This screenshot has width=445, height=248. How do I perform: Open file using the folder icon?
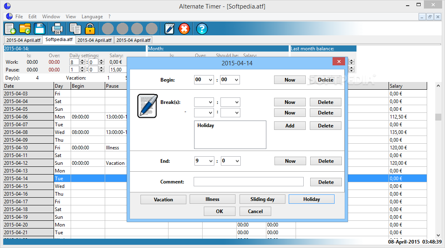click(x=25, y=29)
